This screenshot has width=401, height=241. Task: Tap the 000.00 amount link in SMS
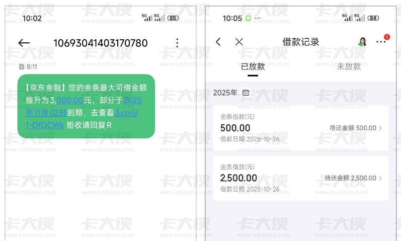tap(70, 100)
